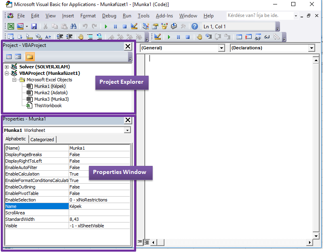The width and height of the screenshot is (324, 252).
Task: Close the Project - VBAProject panel
Action: click(128, 47)
